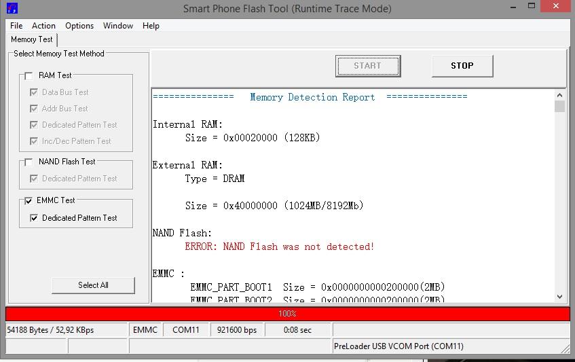
Task: Open the Options menu
Action: point(79,26)
